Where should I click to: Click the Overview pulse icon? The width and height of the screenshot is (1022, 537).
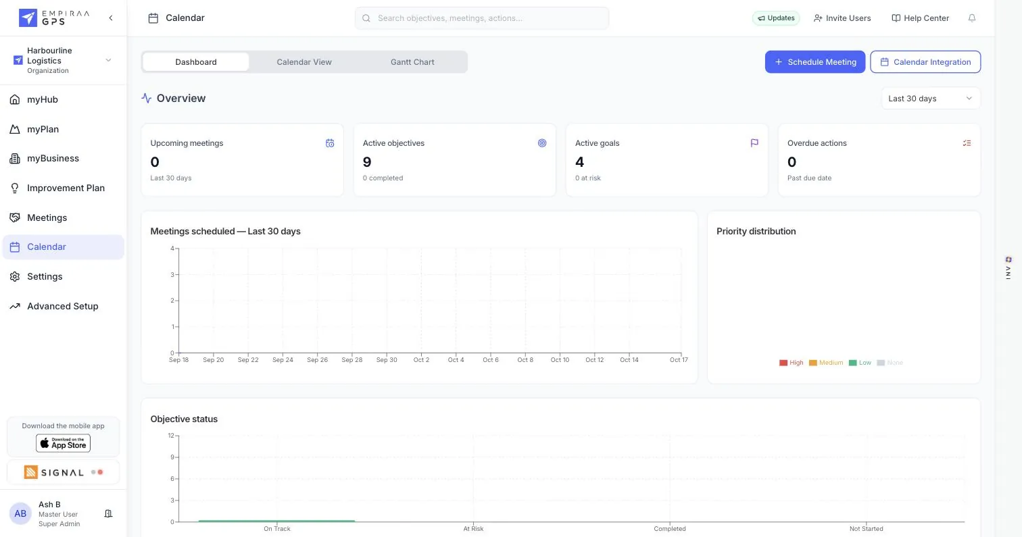pos(146,98)
